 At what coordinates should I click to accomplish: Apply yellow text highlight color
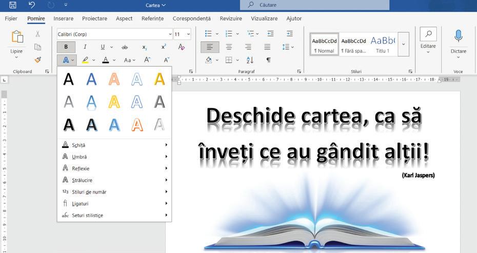point(86,60)
